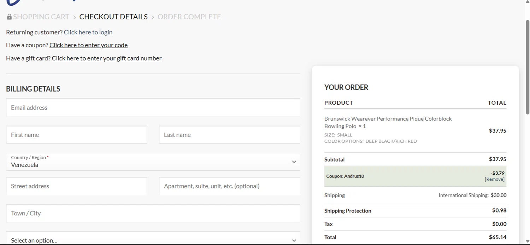Select the Checkout Details breadcrumb

[113, 17]
